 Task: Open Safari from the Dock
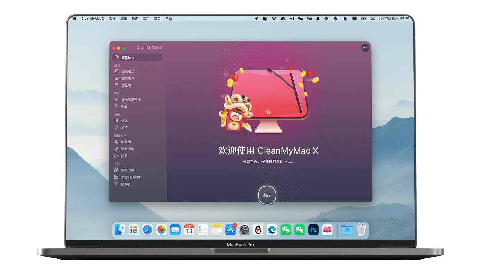coord(148,229)
